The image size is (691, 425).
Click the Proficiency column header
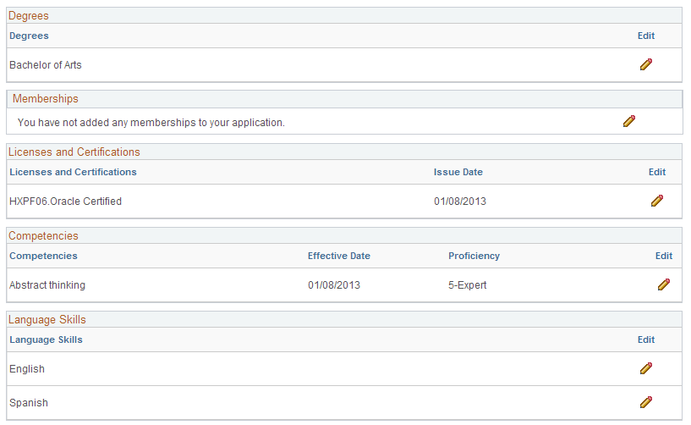tap(474, 256)
